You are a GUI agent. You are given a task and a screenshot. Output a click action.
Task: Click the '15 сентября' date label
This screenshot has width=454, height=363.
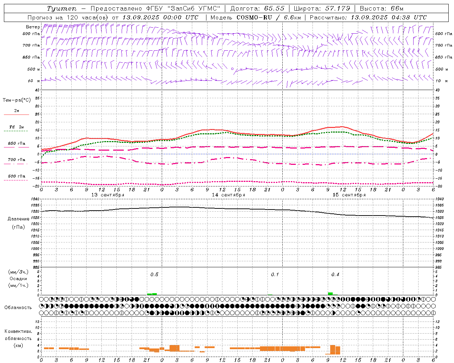(349, 195)
